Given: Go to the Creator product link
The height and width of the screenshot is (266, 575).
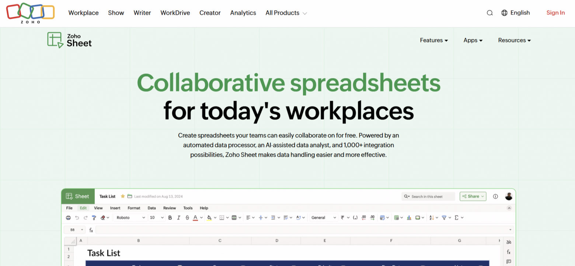Looking at the screenshot, I should coord(210,13).
